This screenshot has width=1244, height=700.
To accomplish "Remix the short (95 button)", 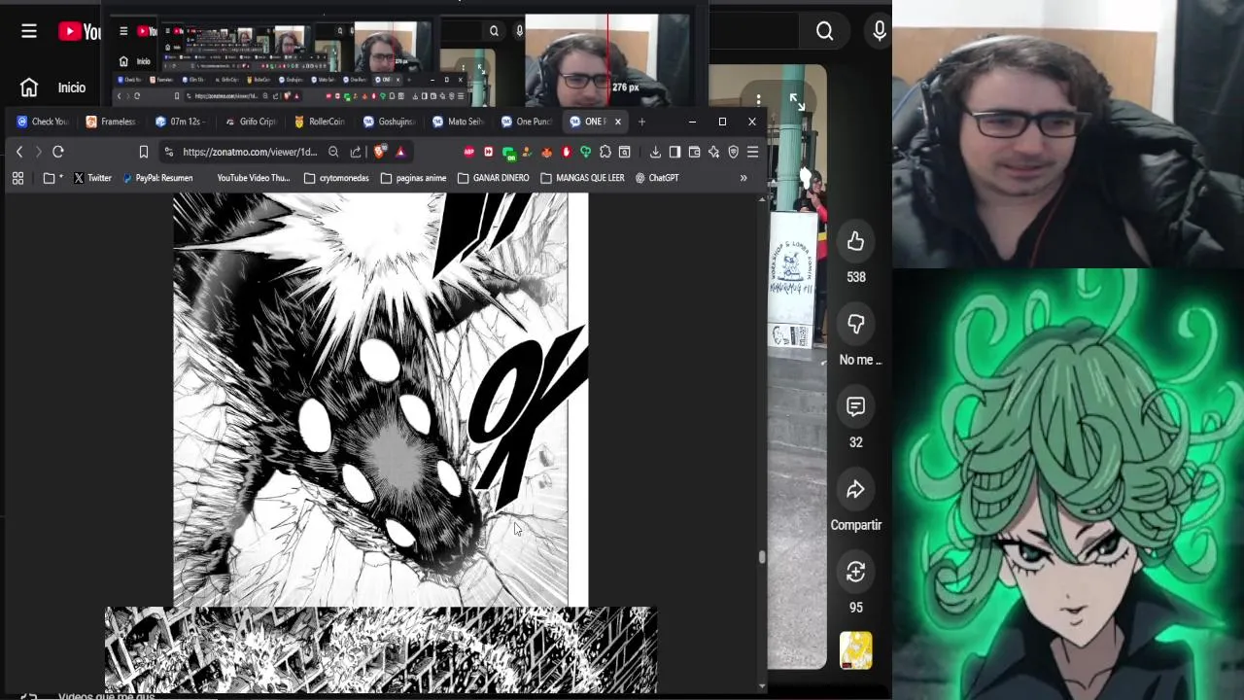I will [x=855, y=572].
